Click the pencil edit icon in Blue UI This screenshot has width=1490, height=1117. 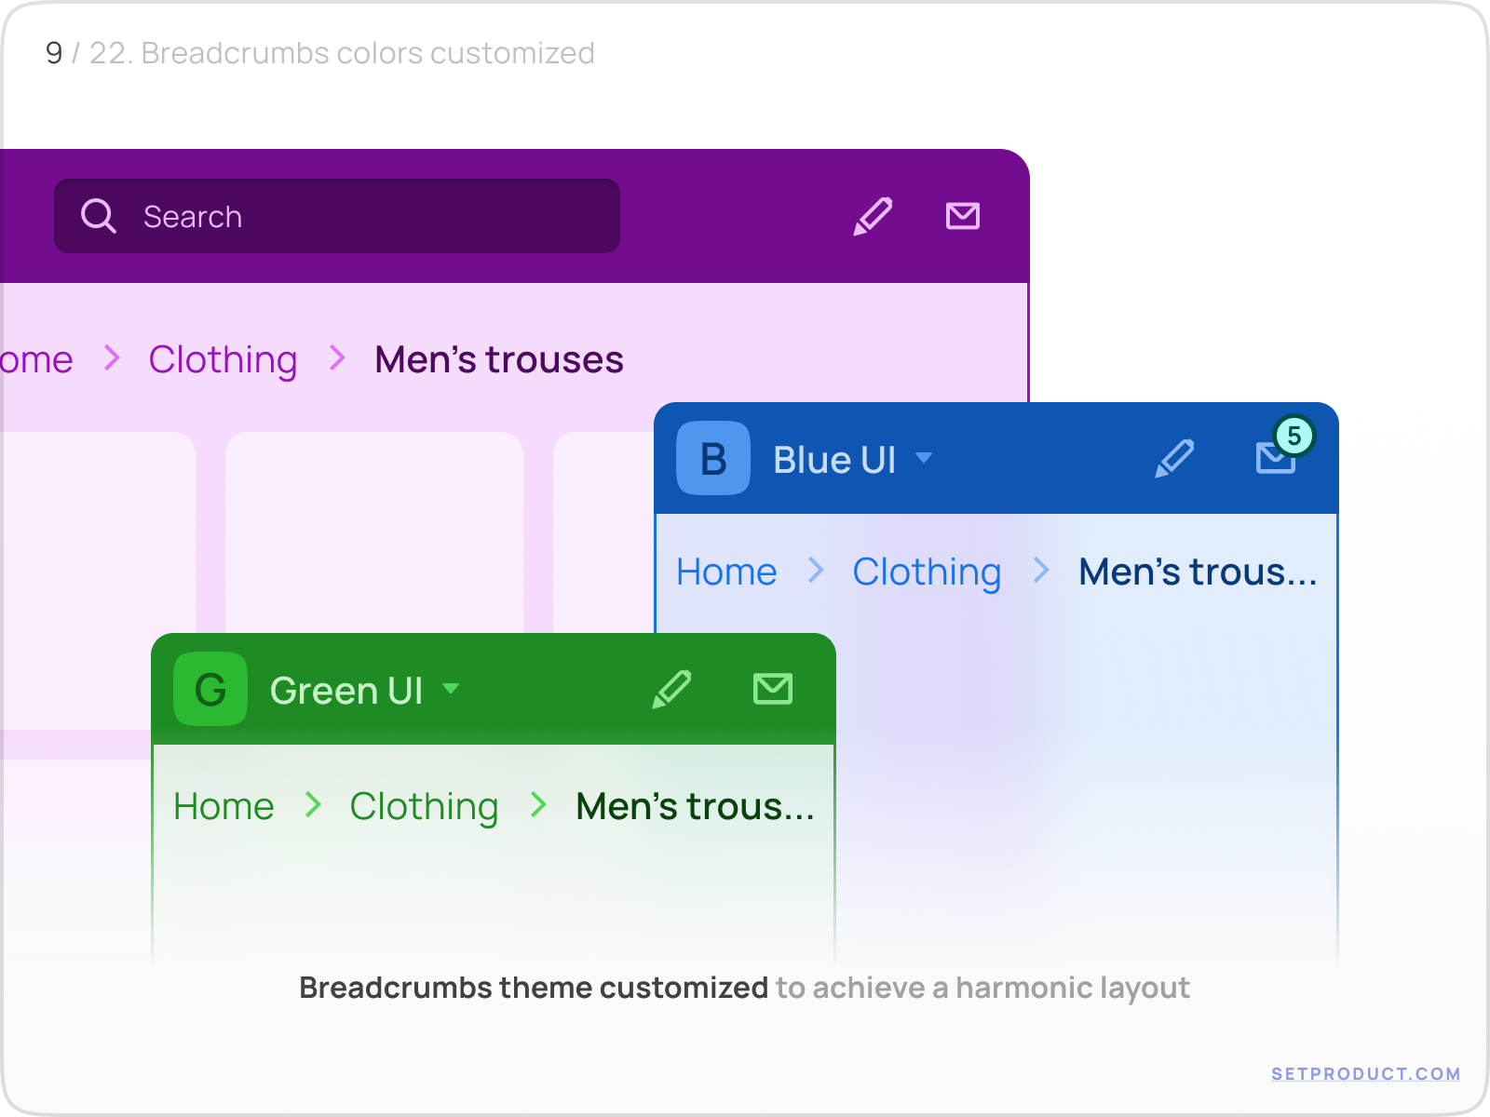[1175, 458]
